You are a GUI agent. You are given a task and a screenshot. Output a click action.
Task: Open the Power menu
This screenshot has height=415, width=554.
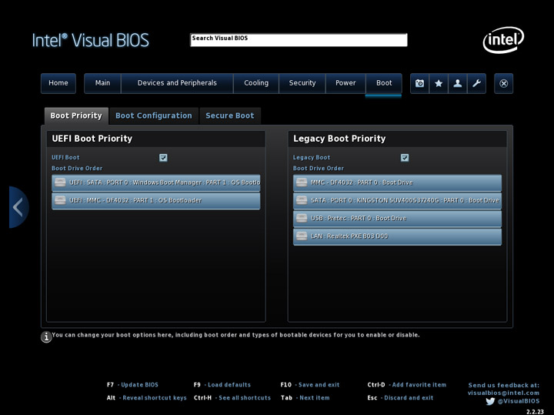(x=345, y=83)
